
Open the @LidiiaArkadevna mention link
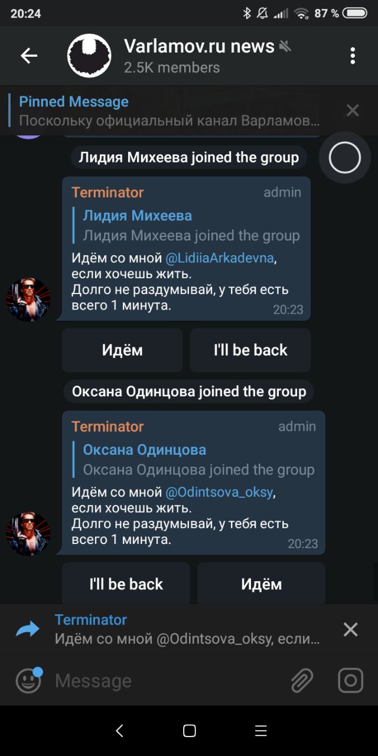tap(220, 259)
